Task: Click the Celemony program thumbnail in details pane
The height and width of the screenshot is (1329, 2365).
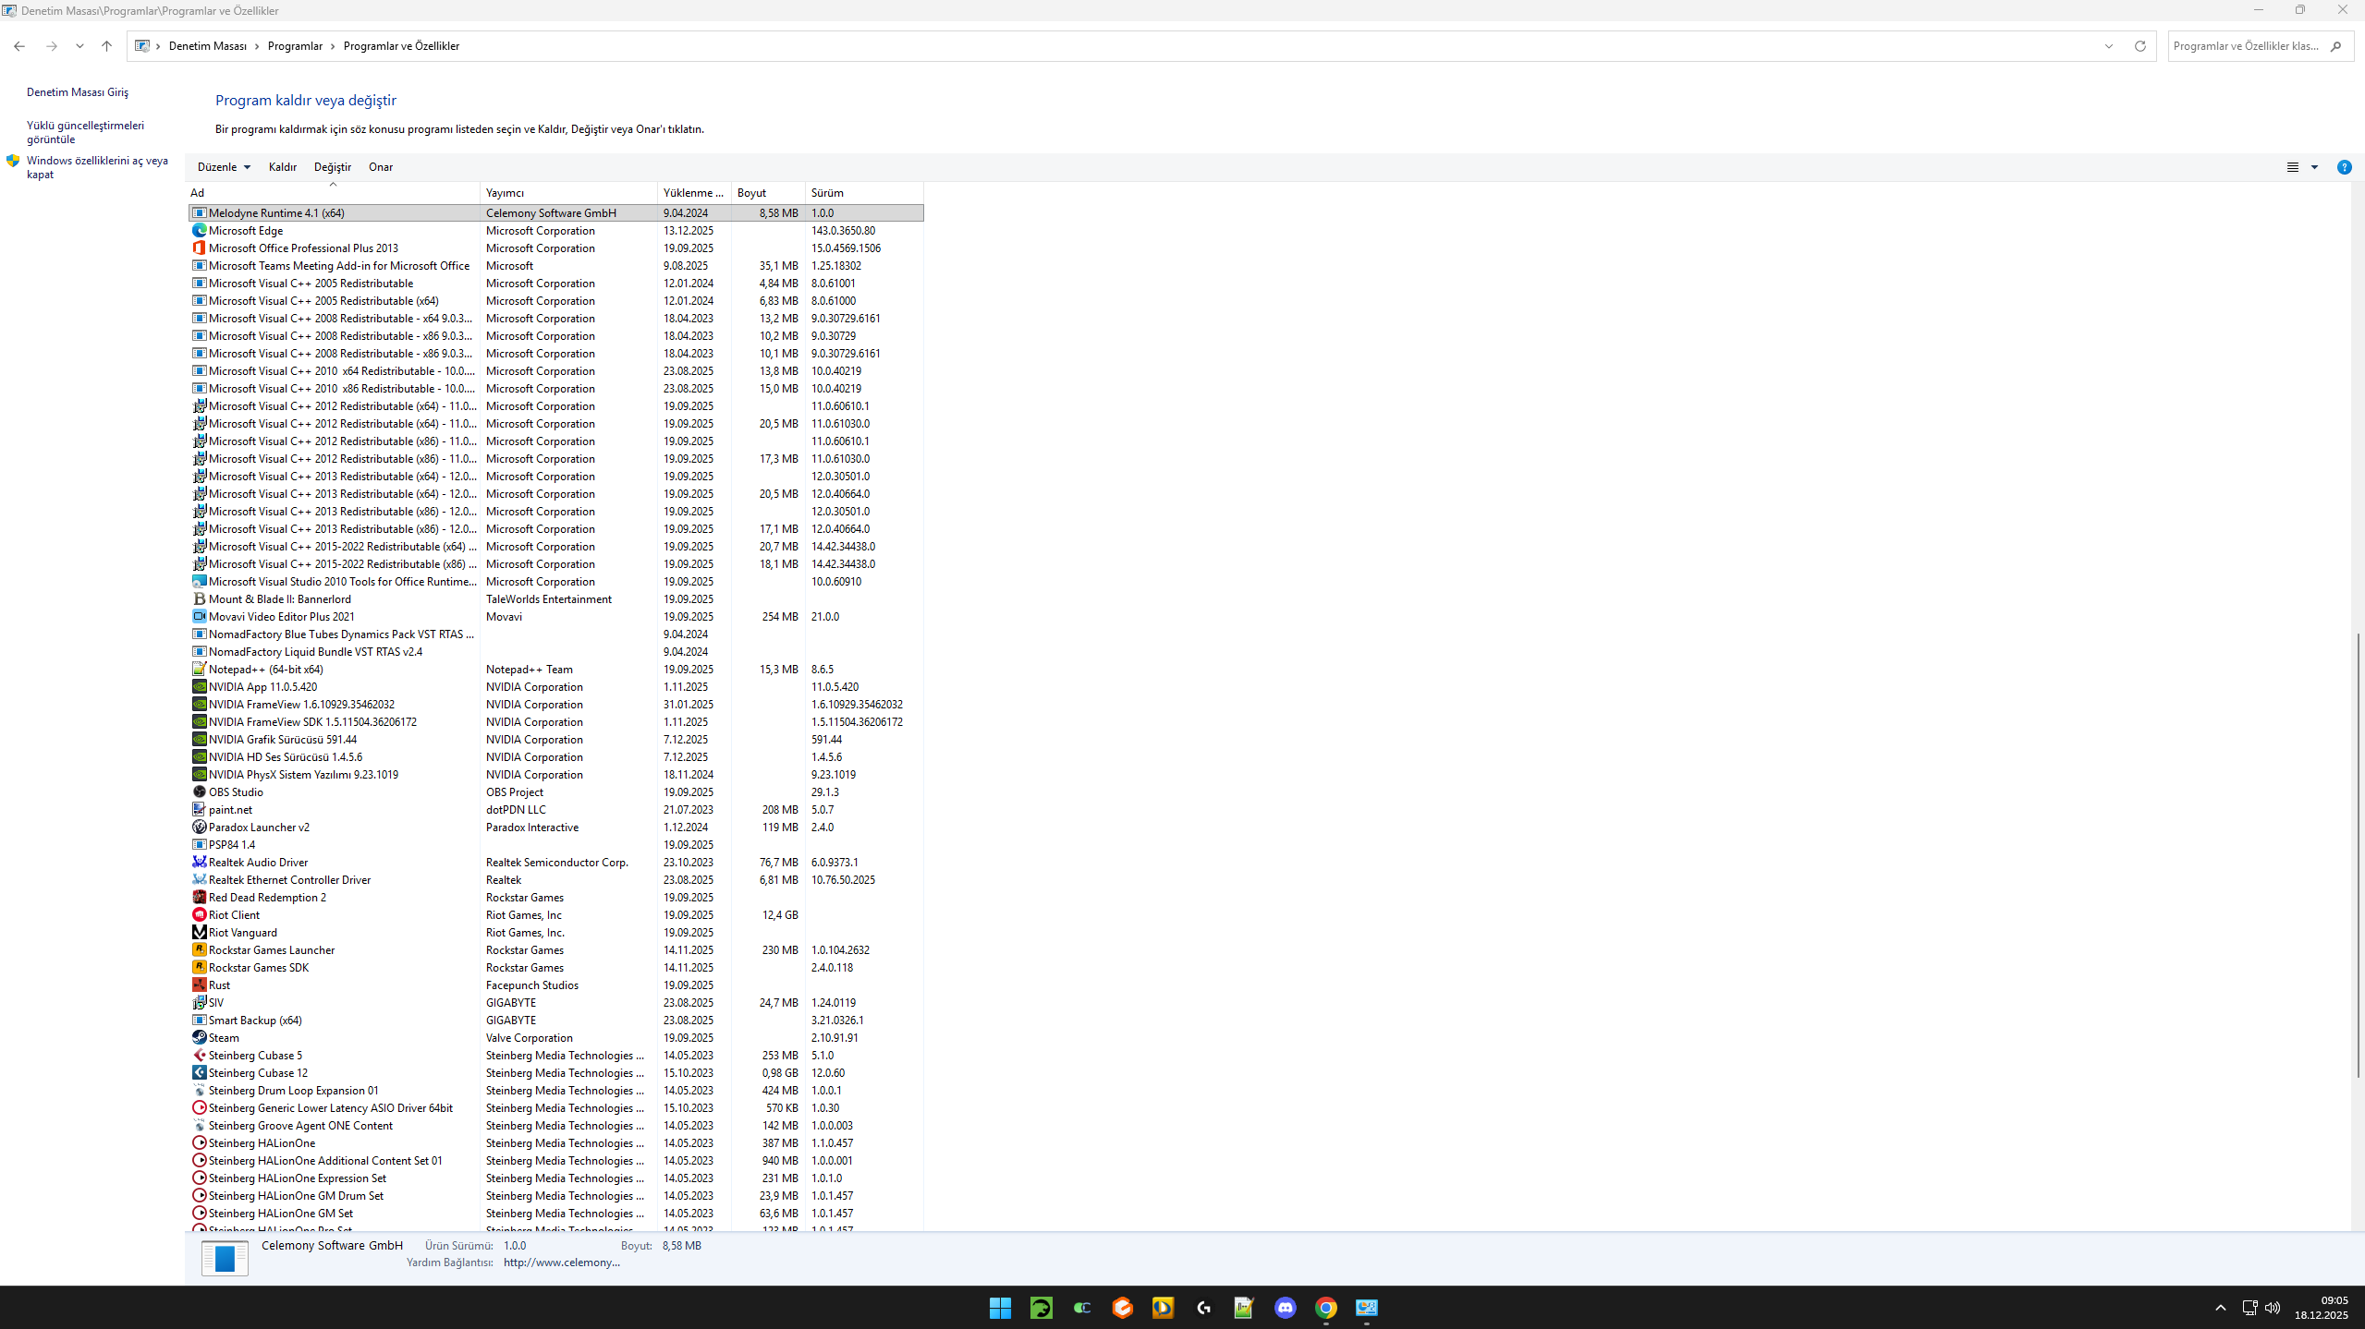Action: (x=225, y=1257)
